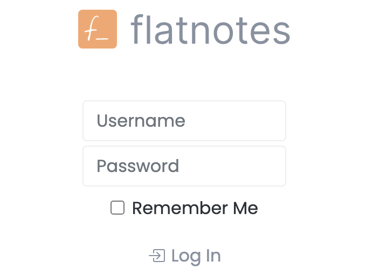The image size is (387, 275).
Task: Click the icon beside Log In
Action: point(157,256)
